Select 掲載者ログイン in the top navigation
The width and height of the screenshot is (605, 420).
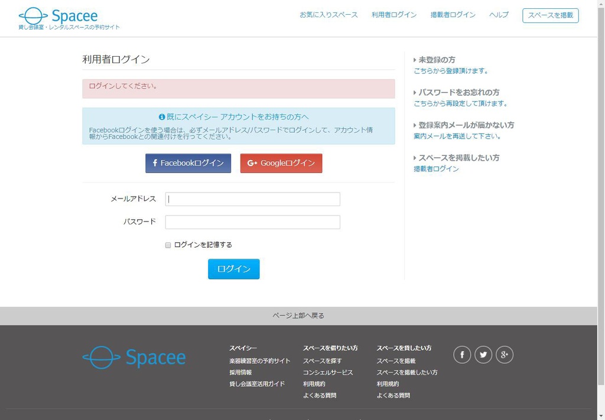(453, 15)
